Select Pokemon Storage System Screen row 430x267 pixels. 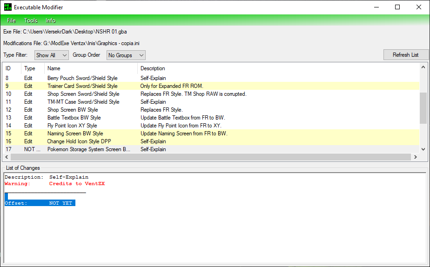(x=88, y=149)
